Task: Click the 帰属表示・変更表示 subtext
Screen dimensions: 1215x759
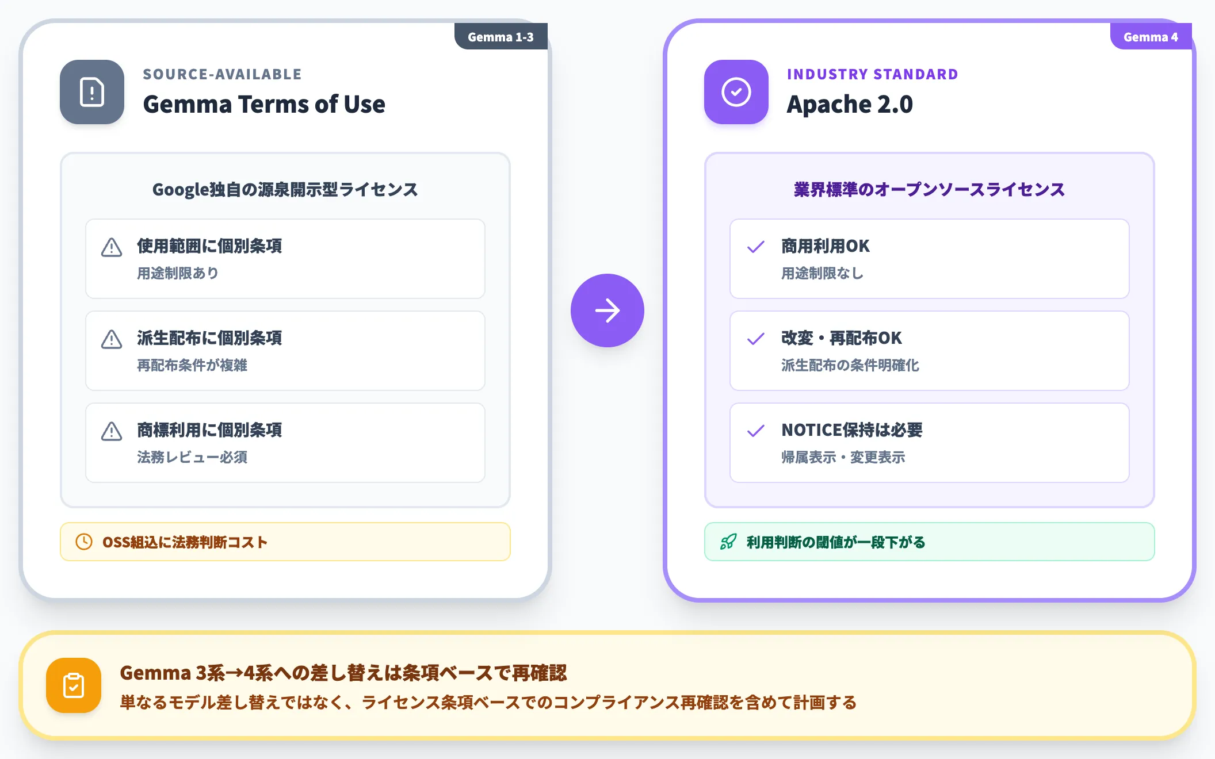Action: tap(843, 457)
